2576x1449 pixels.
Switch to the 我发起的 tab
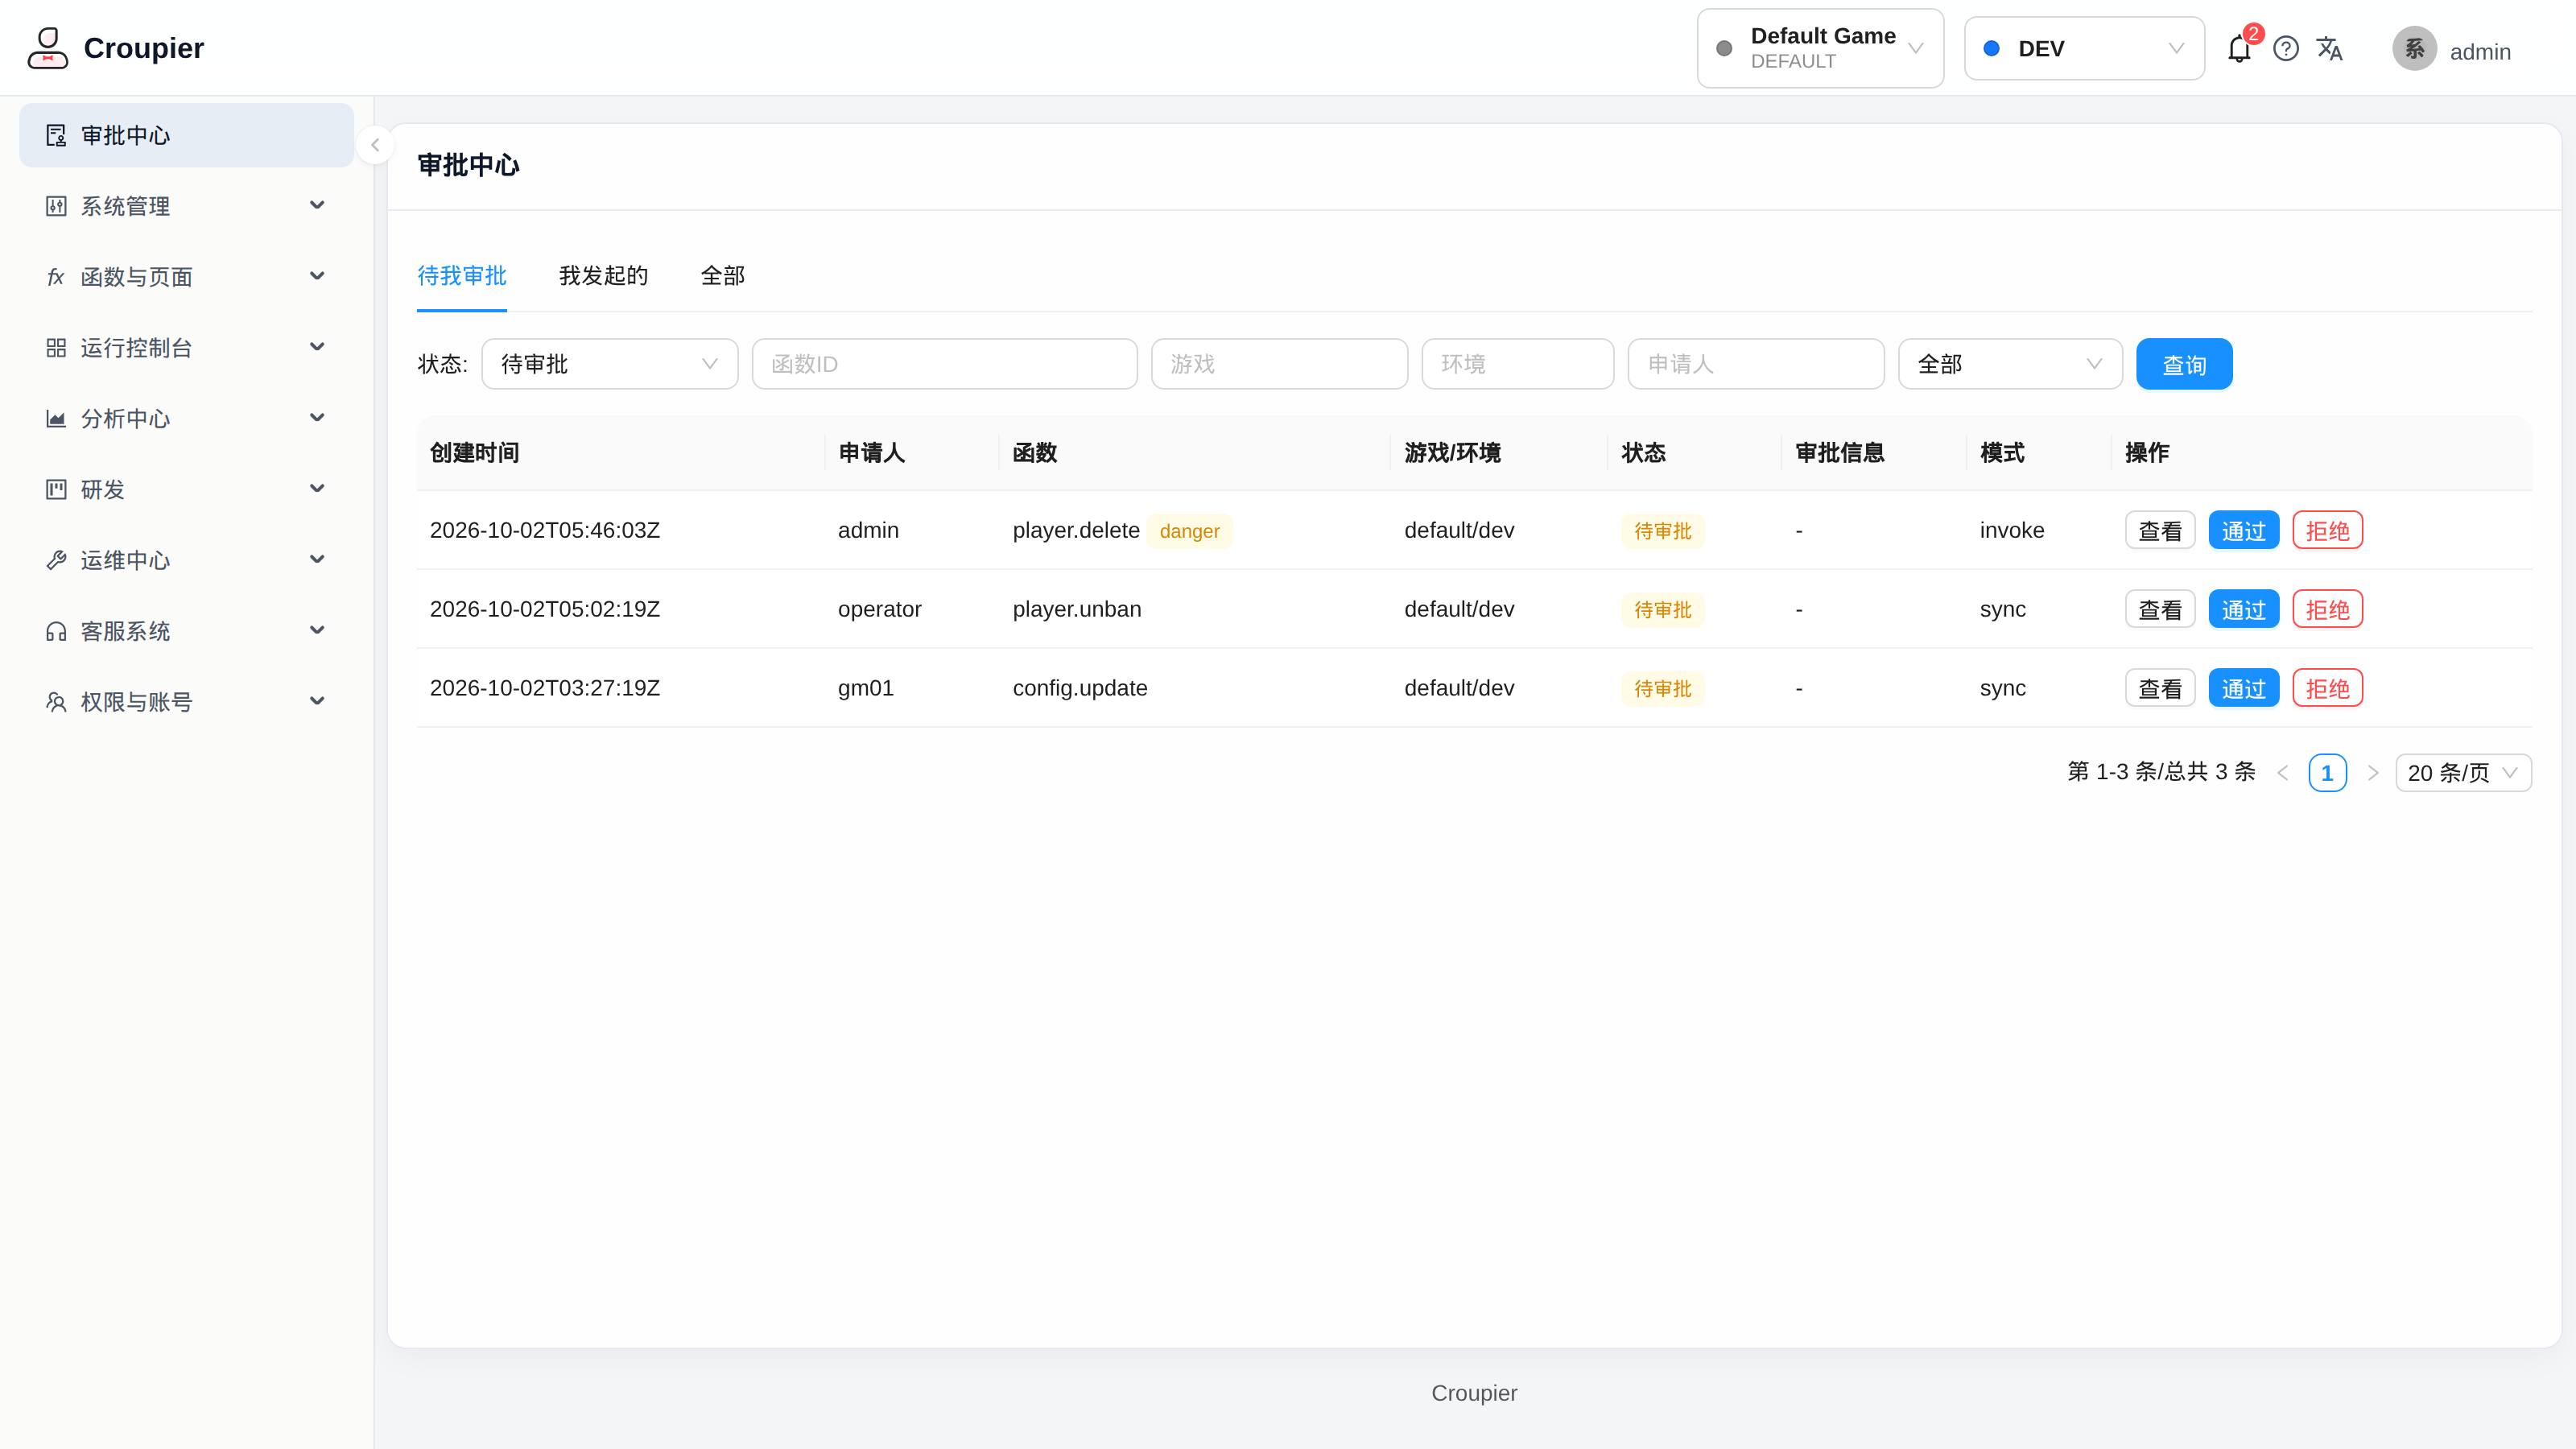tap(603, 276)
